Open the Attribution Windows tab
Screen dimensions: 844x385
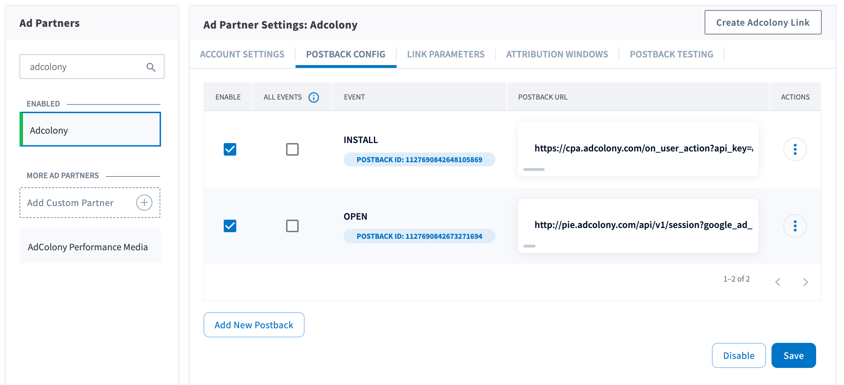tap(557, 54)
